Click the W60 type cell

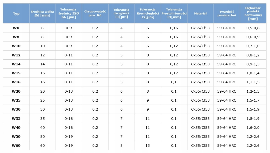coord(16,146)
